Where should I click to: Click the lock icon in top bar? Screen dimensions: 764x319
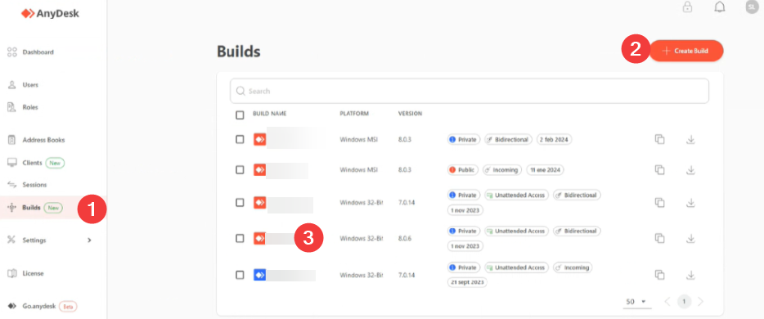click(687, 7)
